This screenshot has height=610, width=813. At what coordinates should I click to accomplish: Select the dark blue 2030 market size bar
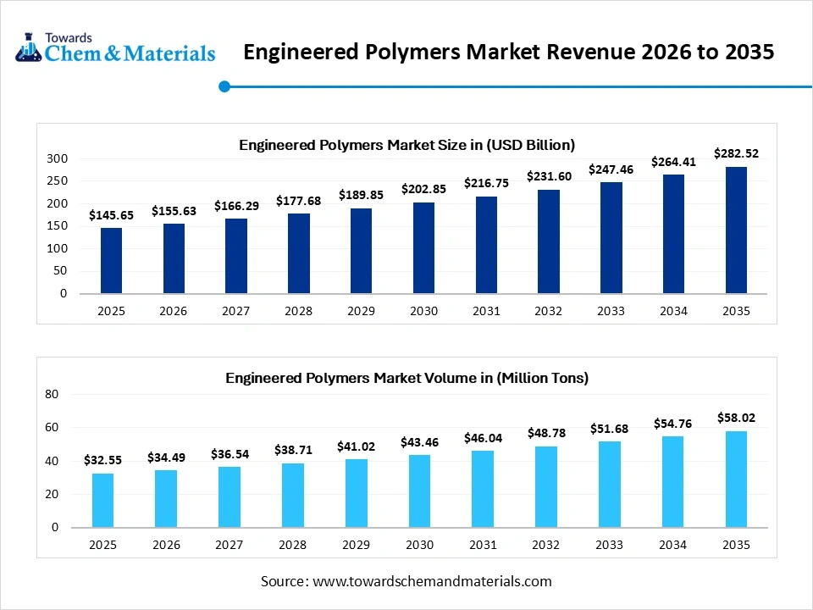423,248
